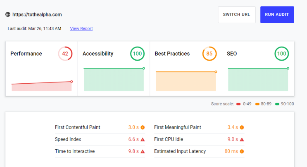Click the First Contentful Paint label
This screenshot has height=167, width=307.
click(77, 127)
